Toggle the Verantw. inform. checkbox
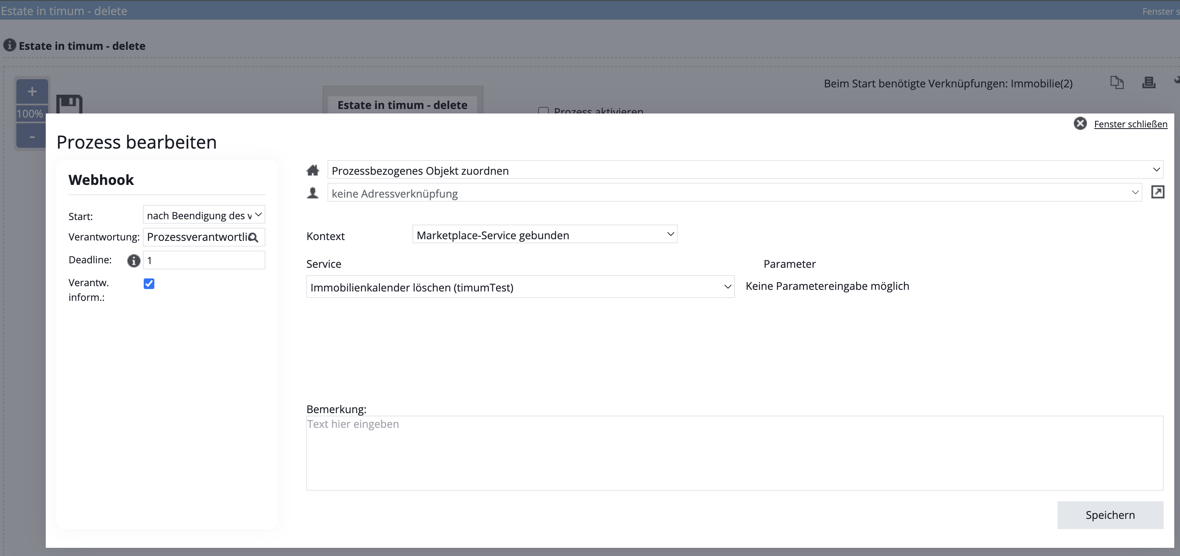1180x556 pixels. pos(149,283)
